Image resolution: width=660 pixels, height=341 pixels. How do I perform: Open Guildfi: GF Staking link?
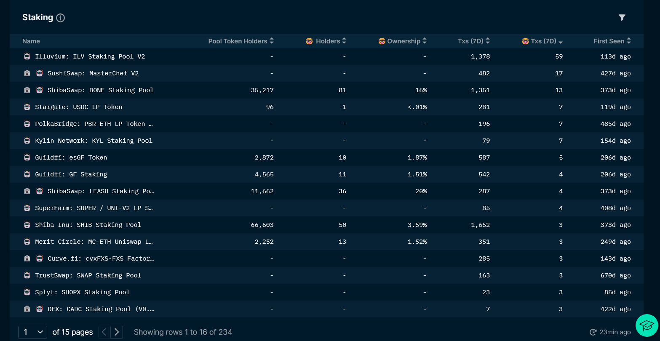tap(71, 174)
